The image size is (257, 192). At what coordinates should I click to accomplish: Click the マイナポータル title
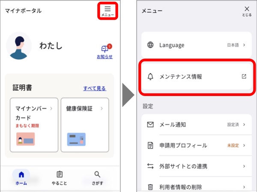coord(23,11)
